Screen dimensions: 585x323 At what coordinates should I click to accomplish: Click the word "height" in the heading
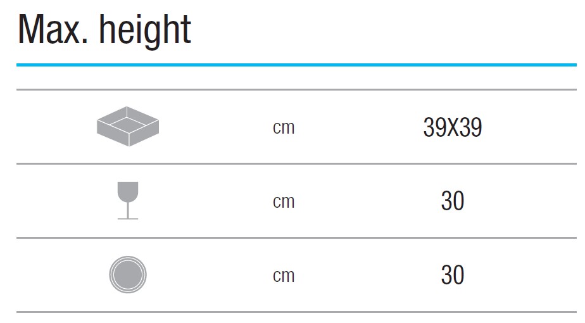145,30
